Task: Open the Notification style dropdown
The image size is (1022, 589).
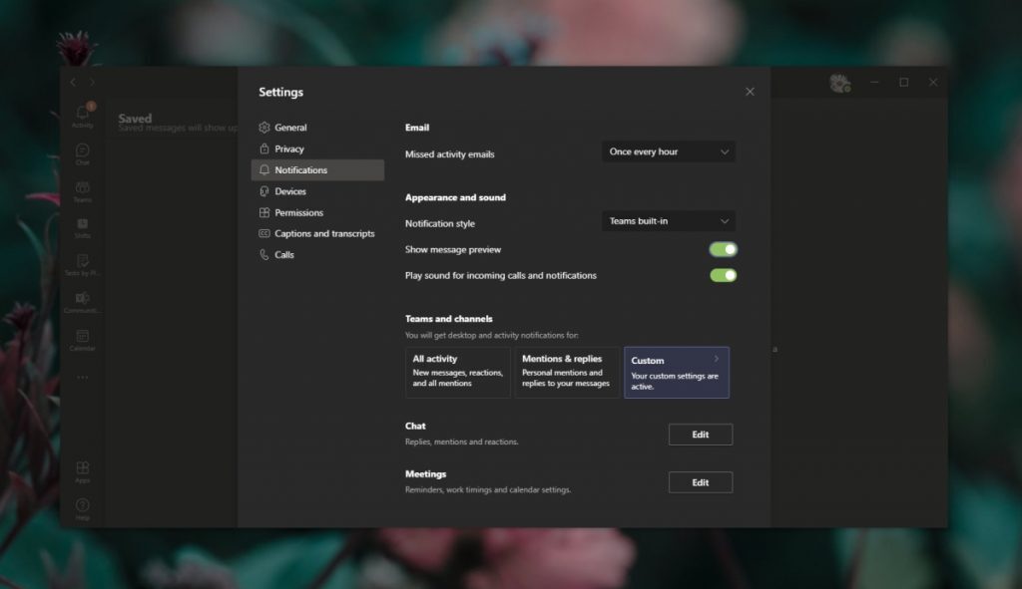Action: point(668,221)
